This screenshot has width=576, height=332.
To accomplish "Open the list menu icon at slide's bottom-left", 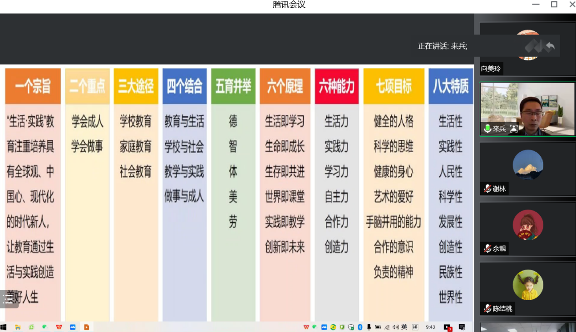I will pos(8,298).
